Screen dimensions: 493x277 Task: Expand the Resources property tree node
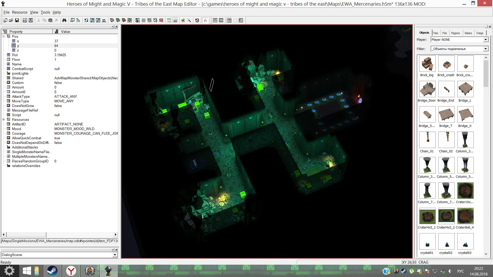click(4, 120)
